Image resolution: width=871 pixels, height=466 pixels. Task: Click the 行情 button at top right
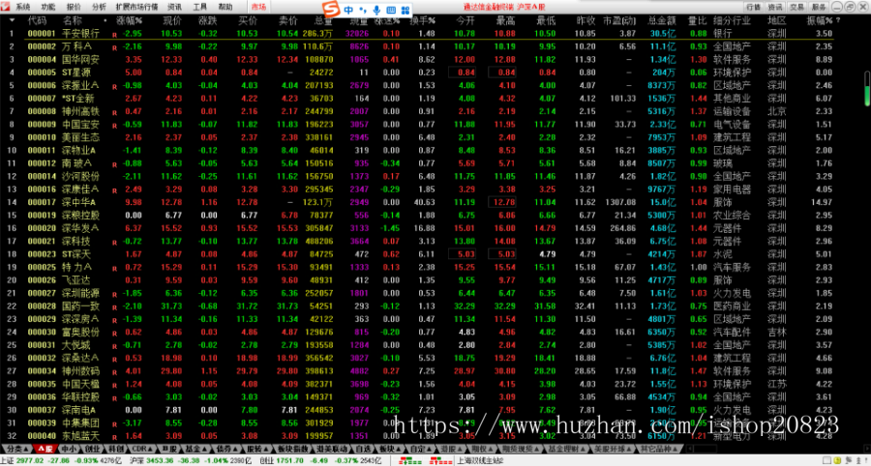(x=753, y=7)
